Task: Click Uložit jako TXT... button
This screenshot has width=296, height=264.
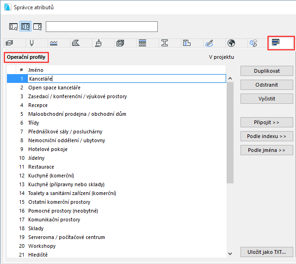Action: [266, 252]
